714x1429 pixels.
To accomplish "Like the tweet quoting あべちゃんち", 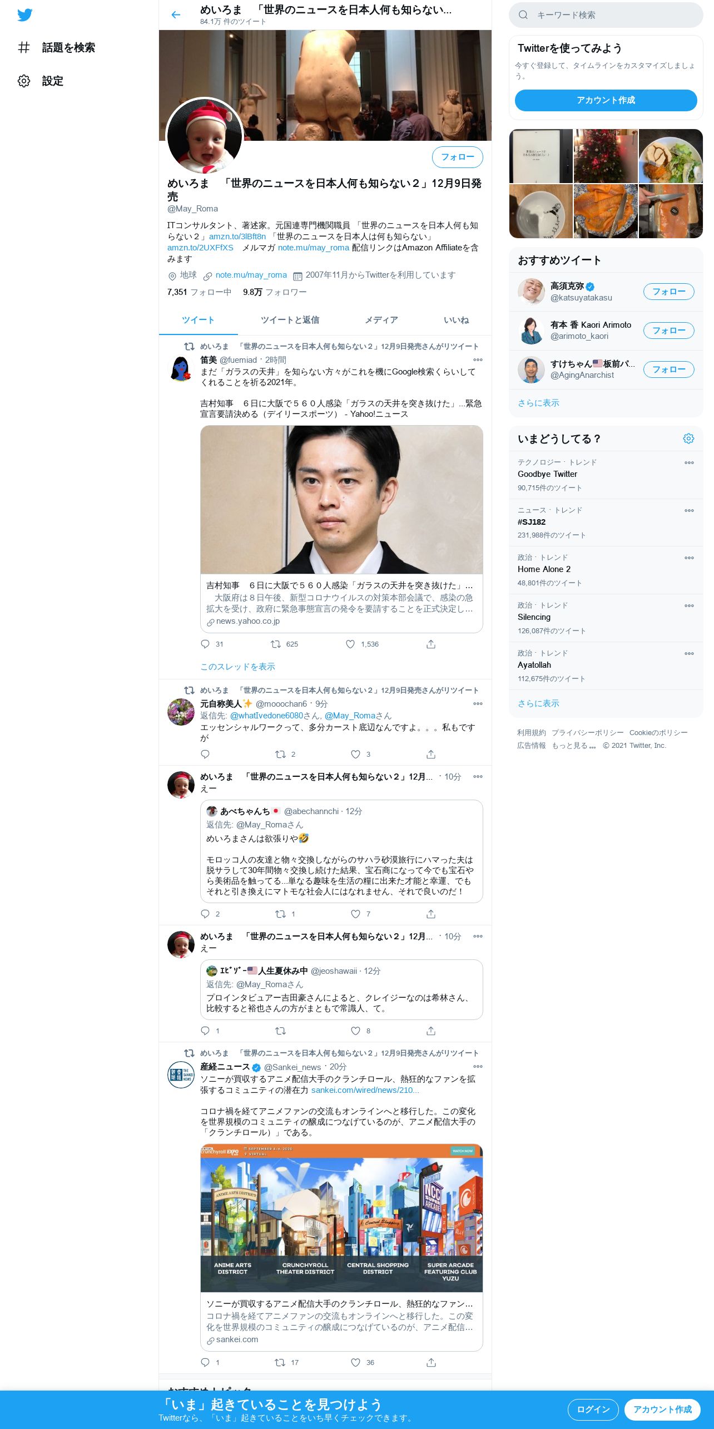I will click(x=355, y=914).
